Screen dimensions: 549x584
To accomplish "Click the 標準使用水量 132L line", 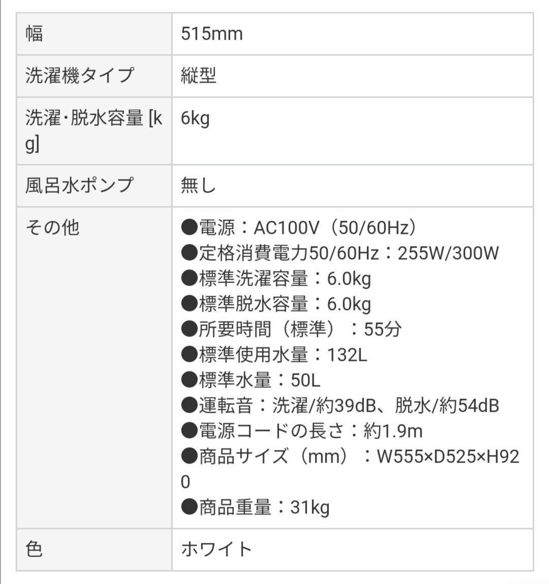I will 274,354.
